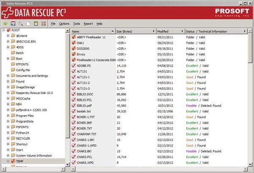Click the magnifying glass search icon

pyautogui.click(x=21, y=24)
